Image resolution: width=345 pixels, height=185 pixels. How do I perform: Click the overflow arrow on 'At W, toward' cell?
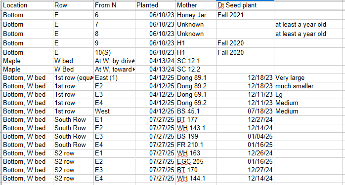tap(134, 70)
